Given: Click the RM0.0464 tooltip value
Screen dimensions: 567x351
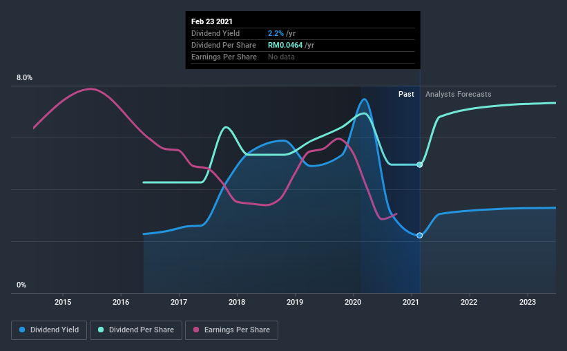Looking at the screenshot, I should [x=285, y=45].
